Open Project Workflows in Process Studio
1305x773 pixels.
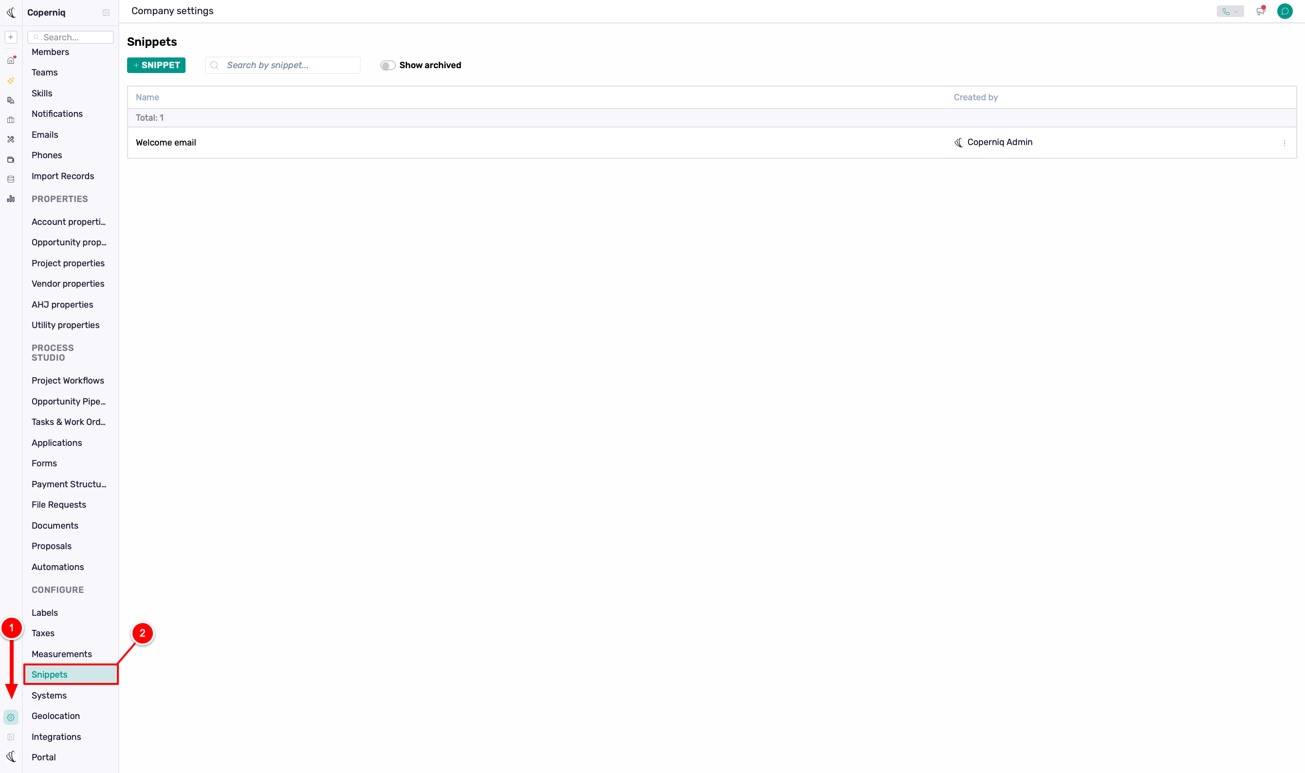(68, 380)
